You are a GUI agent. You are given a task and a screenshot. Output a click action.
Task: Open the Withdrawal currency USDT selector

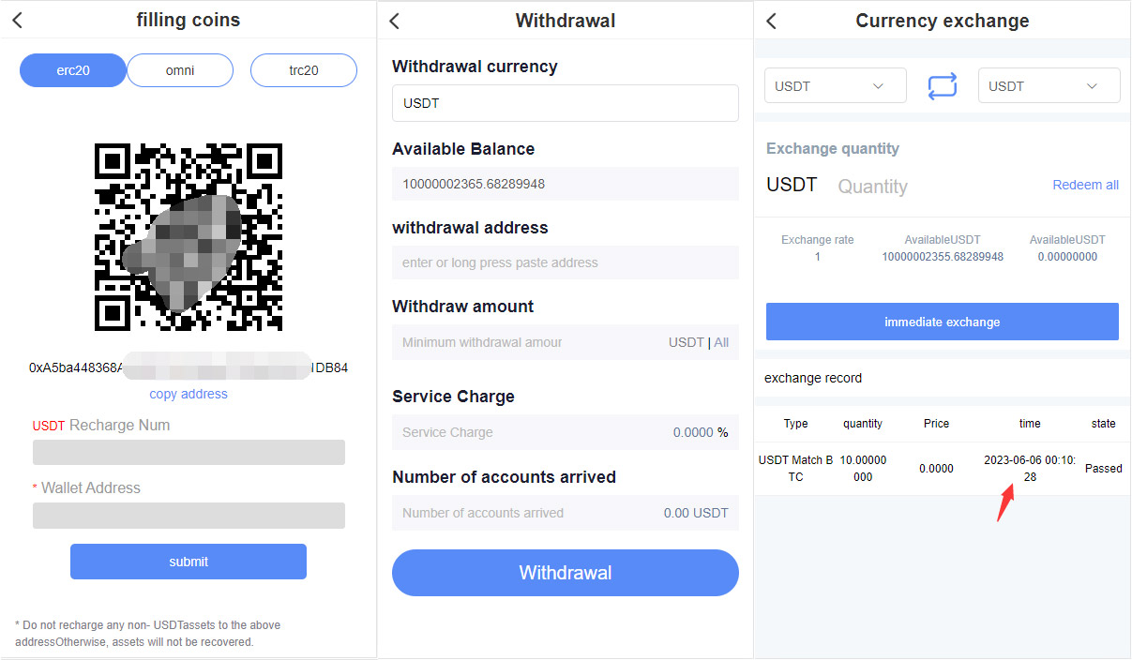pos(565,103)
